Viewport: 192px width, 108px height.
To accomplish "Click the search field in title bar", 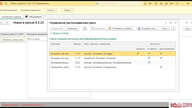I will [x=119, y=3].
